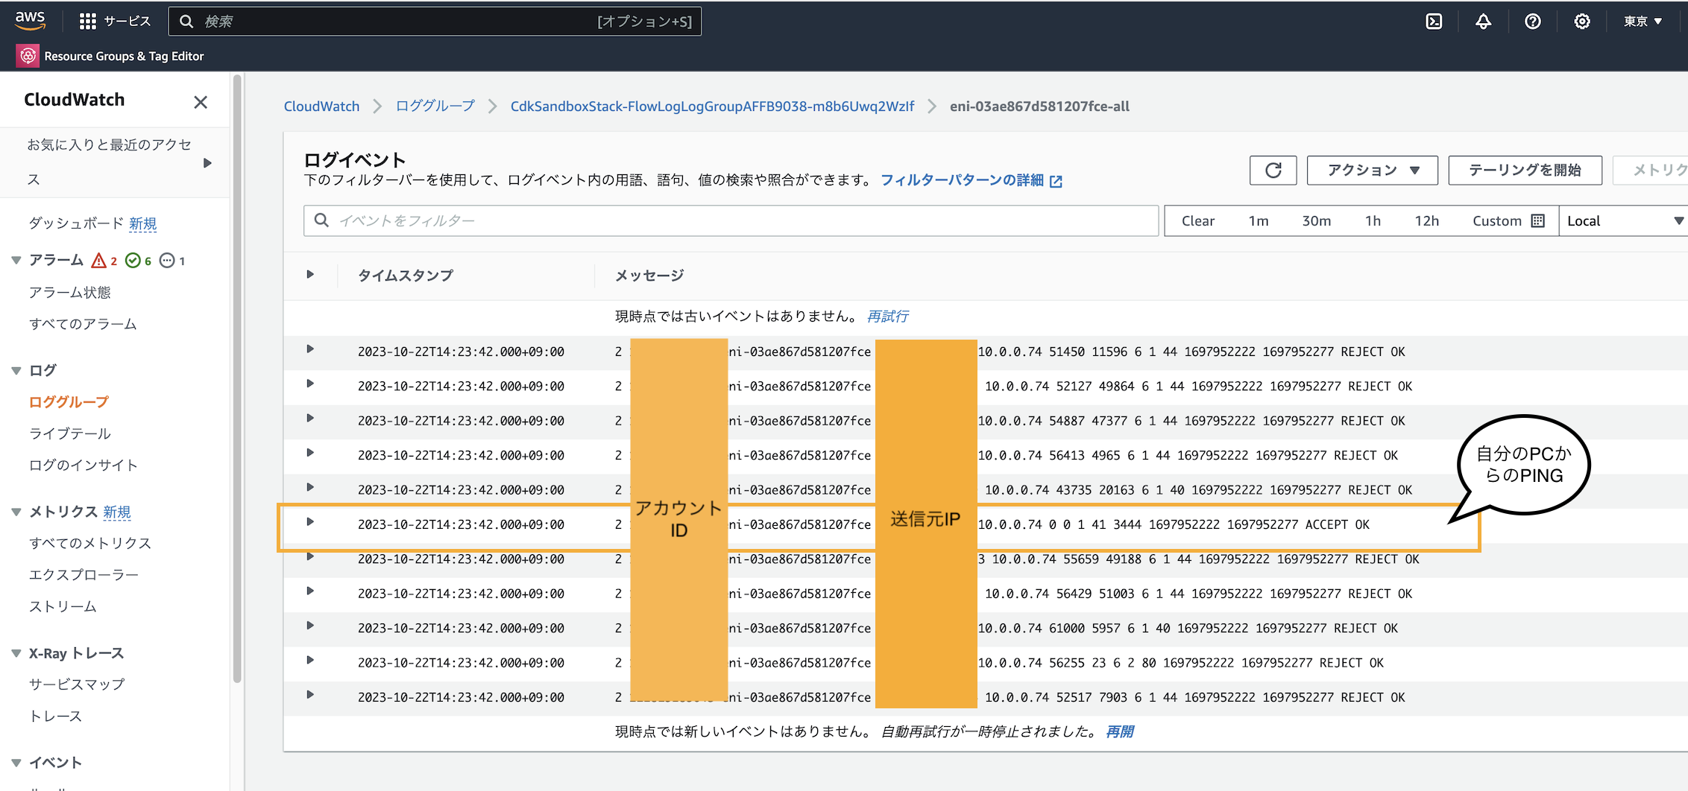Image resolution: width=1688 pixels, height=791 pixels.
Task: Open the services grid menu icon
Action: click(x=88, y=22)
